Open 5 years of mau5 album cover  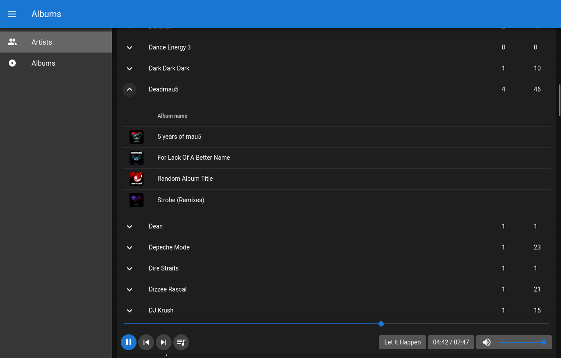(x=137, y=137)
